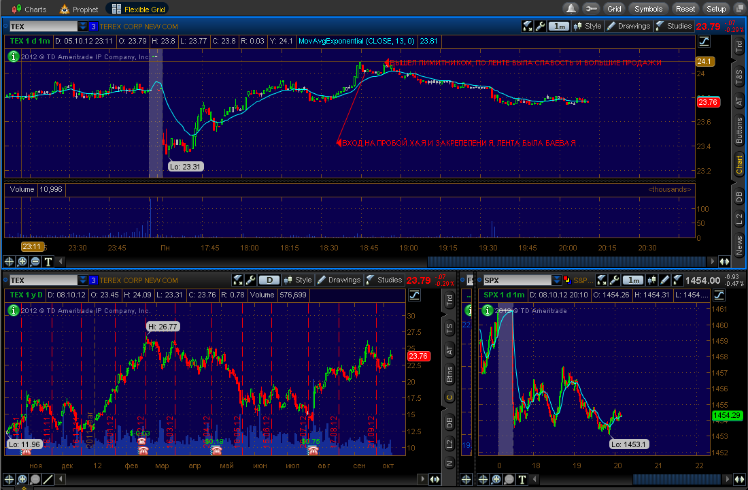This screenshot has width=748, height=490.
Task: Open settings wrench in SPX chart toolbar
Action: [x=615, y=280]
